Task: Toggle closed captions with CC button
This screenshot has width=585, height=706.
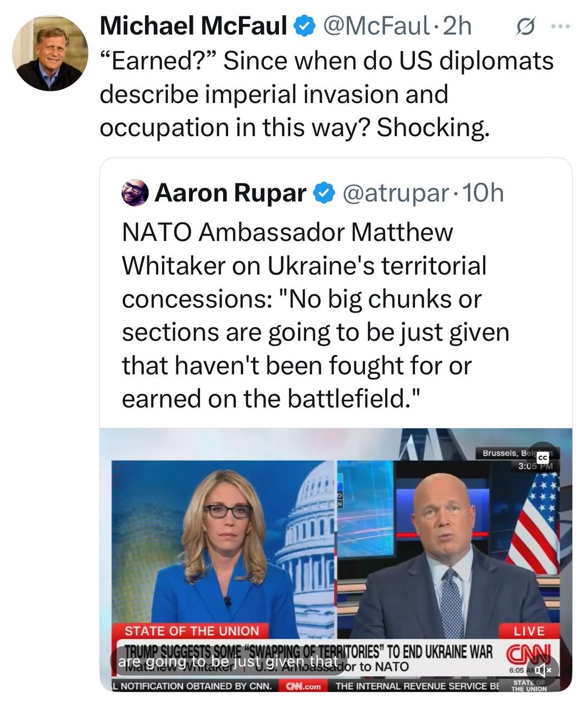Action: pyautogui.click(x=543, y=458)
